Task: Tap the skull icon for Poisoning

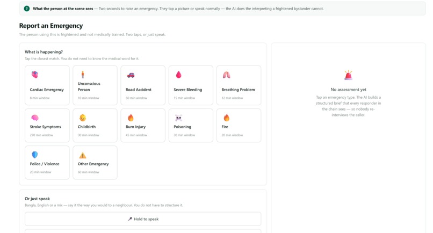Action: [x=179, y=118]
